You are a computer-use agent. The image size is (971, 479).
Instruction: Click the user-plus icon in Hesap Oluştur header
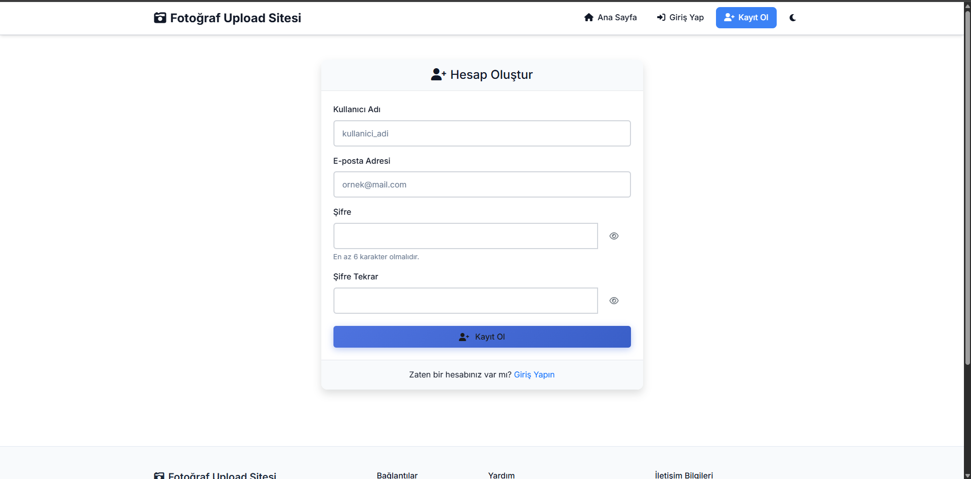pos(438,75)
